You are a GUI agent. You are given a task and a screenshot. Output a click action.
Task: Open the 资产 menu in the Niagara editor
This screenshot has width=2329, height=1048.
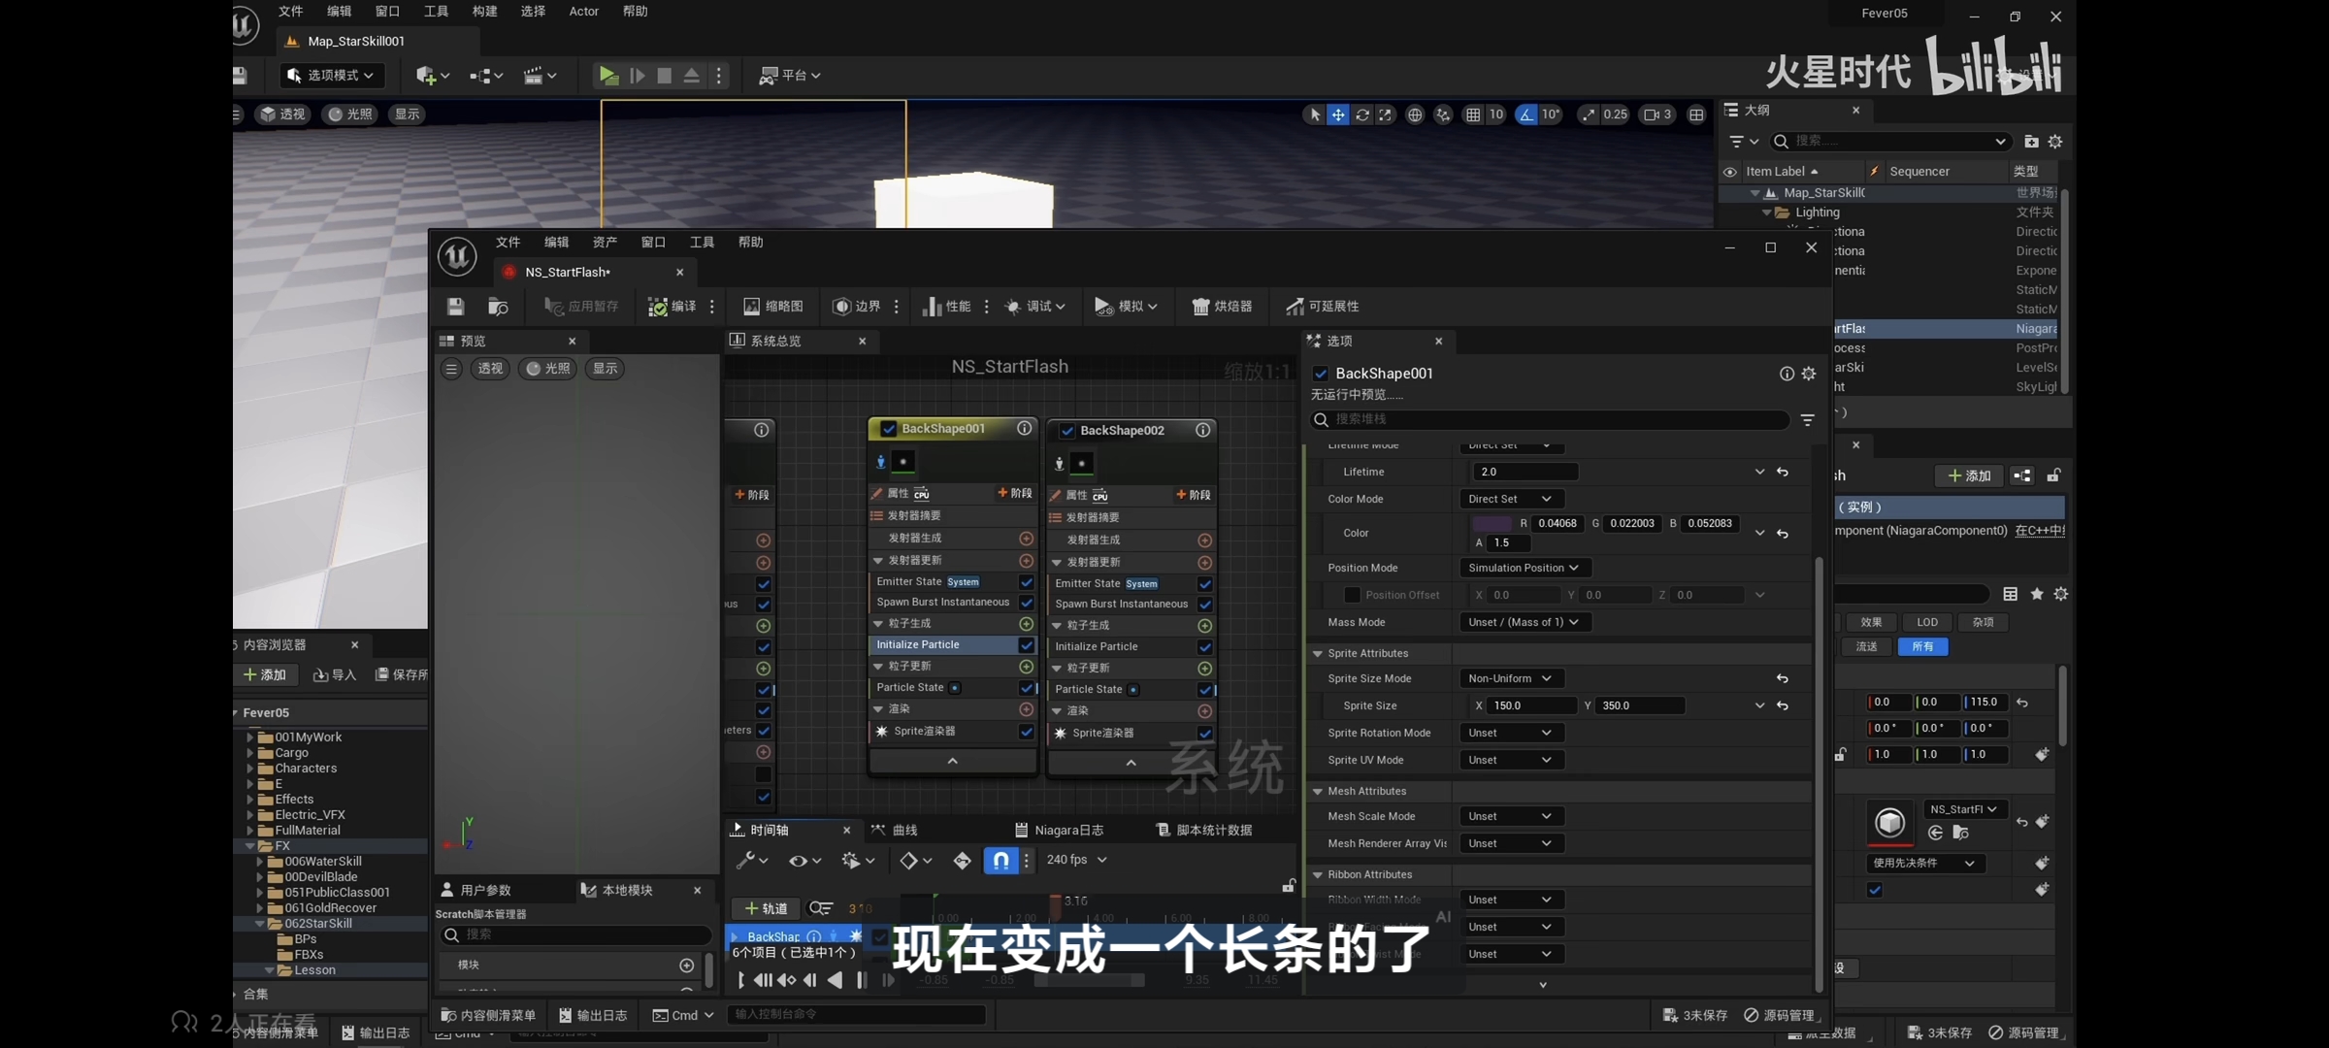[604, 243]
